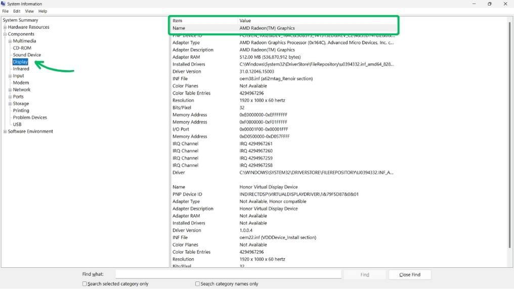Check 'Search category names only'
The height and width of the screenshot is (289, 514).
pyautogui.click(x=197, y=284)
